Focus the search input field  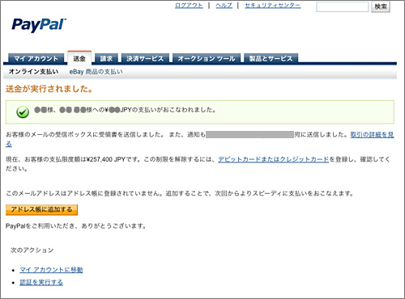pyautogui.click(x=343, y=6)
